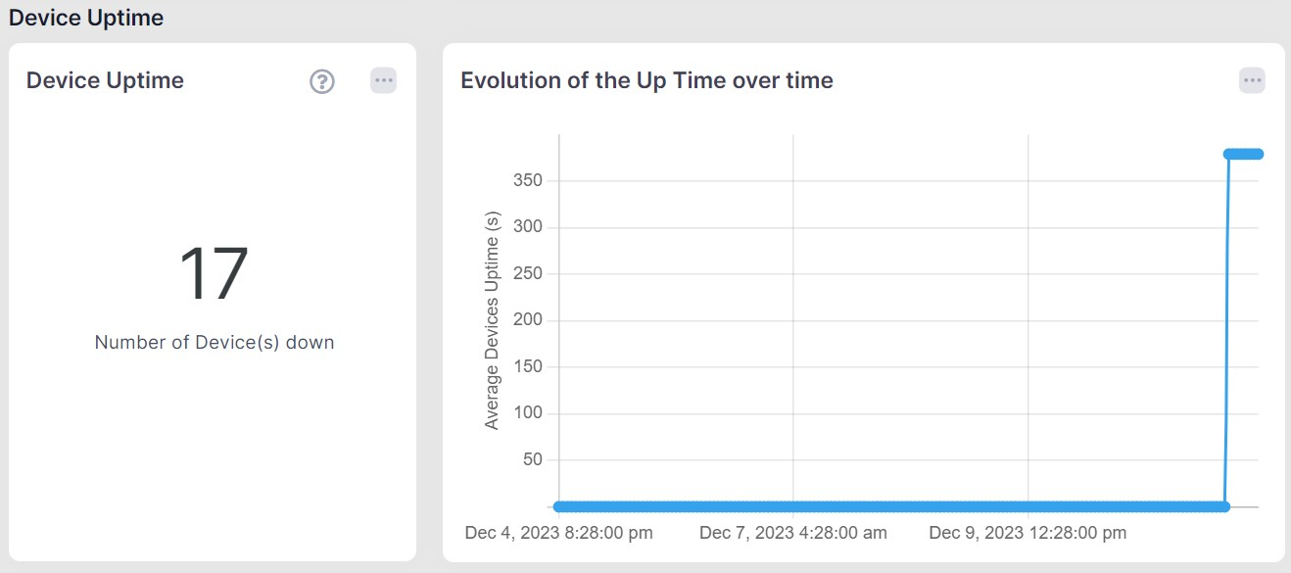Click the Device Uptime section heading at top
1291x573 pixels.
pyautogui.click(x=86, y=18)
